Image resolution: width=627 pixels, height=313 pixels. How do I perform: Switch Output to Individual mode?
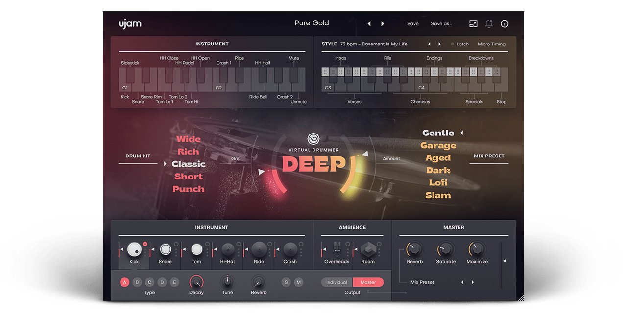[x=336, y=282]
